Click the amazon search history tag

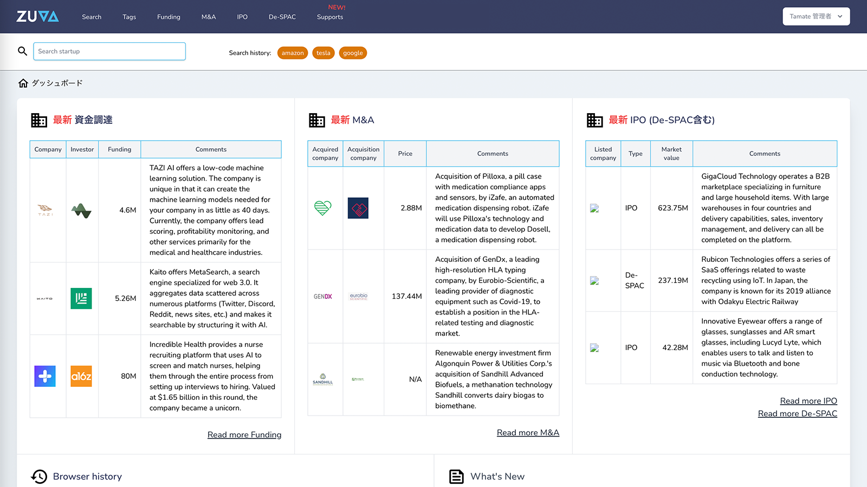pos(293,53)
